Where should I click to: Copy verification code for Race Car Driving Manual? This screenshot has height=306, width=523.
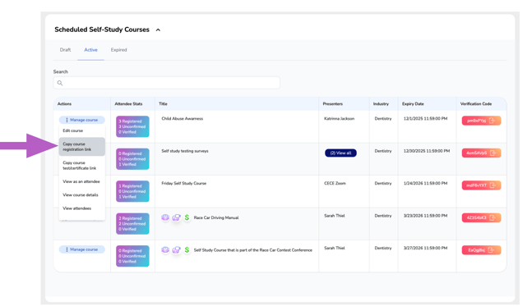click(x=481, y=218)
